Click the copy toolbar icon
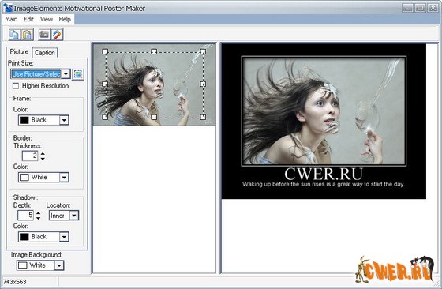The width and height of the screenshot is (442, 289). (14, 35)
